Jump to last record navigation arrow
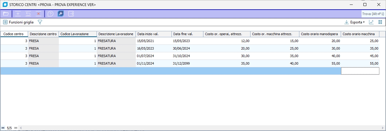Image resolution: width=386 pixels, height=131 pixels. (16, 128)
